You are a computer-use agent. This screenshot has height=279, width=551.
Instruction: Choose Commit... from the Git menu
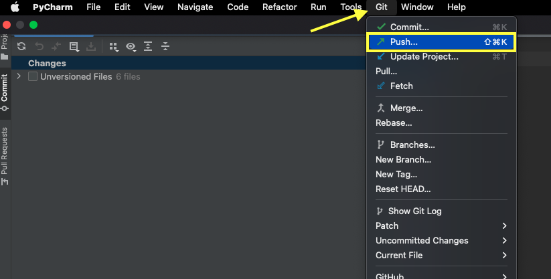441,27
